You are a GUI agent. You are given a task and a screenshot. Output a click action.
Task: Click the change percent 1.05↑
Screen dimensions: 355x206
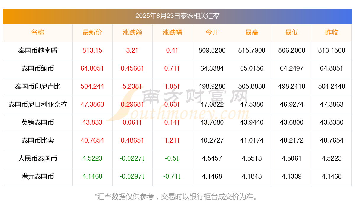click(x=172, y=86)
